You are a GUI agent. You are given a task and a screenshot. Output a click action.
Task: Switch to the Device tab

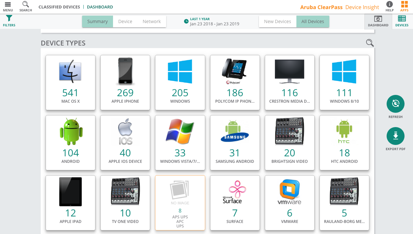pos(125,21)
